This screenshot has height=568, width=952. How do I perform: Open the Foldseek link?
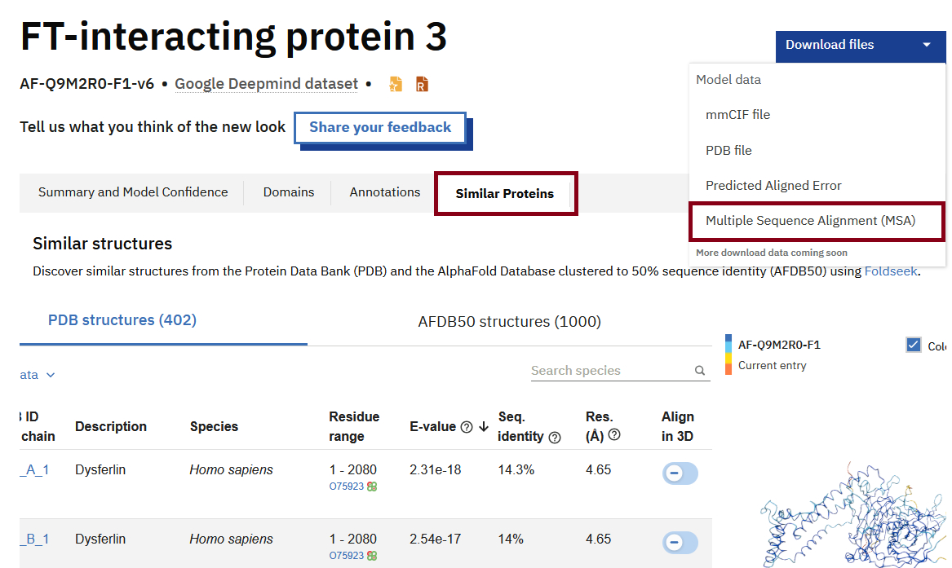coord(891,271)
